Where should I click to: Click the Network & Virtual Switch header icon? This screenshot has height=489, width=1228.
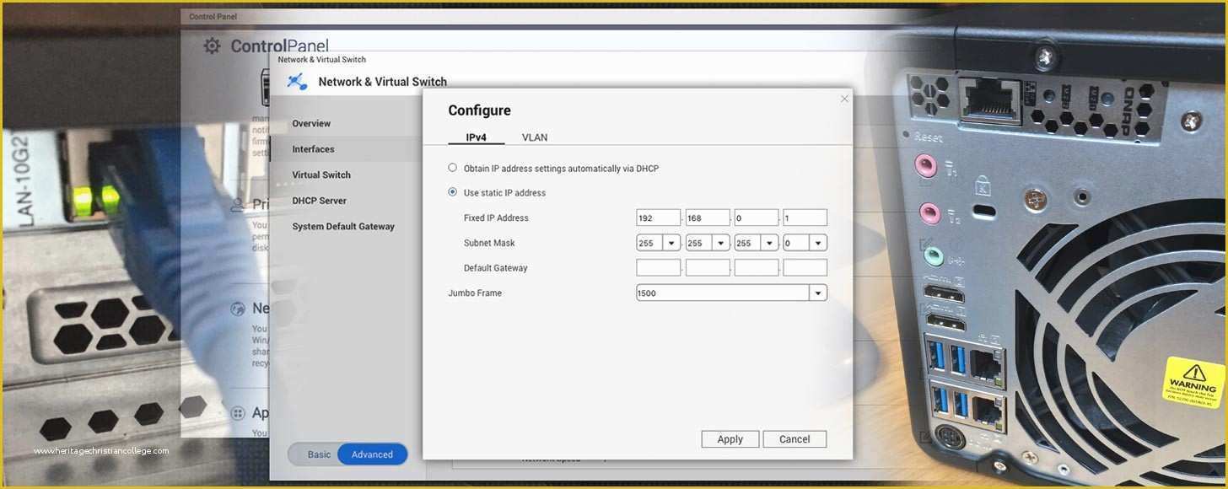(x=296, y=82)
